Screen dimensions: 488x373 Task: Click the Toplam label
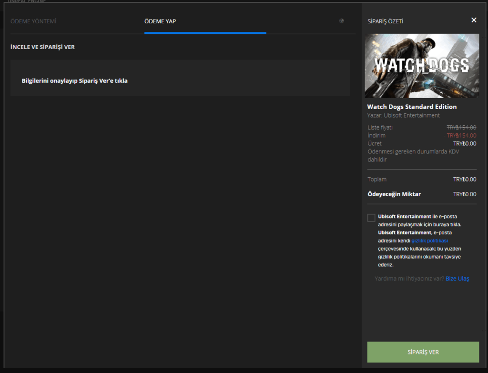click(x=377, y=179)
